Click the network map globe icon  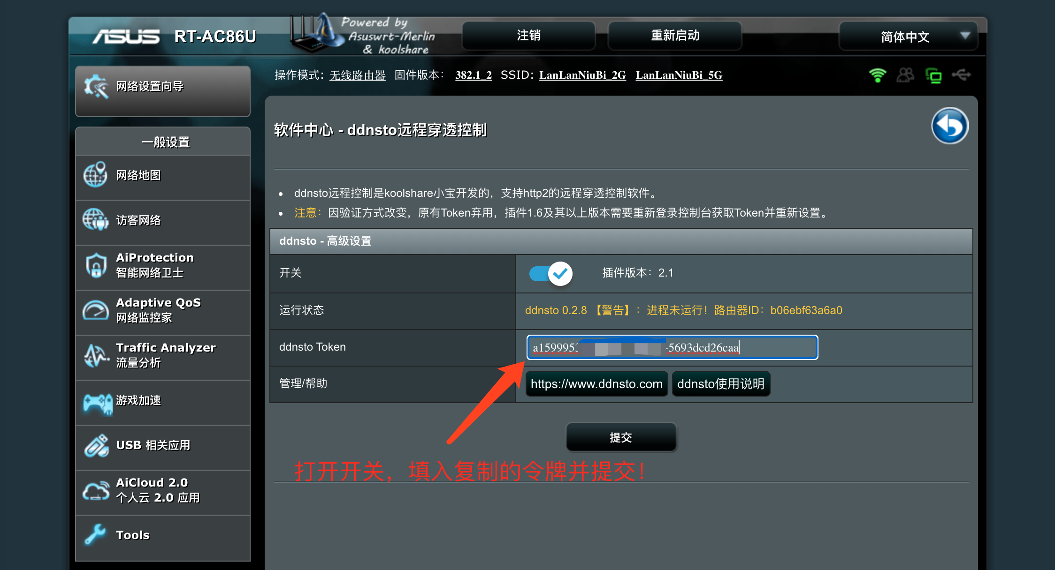96,175
